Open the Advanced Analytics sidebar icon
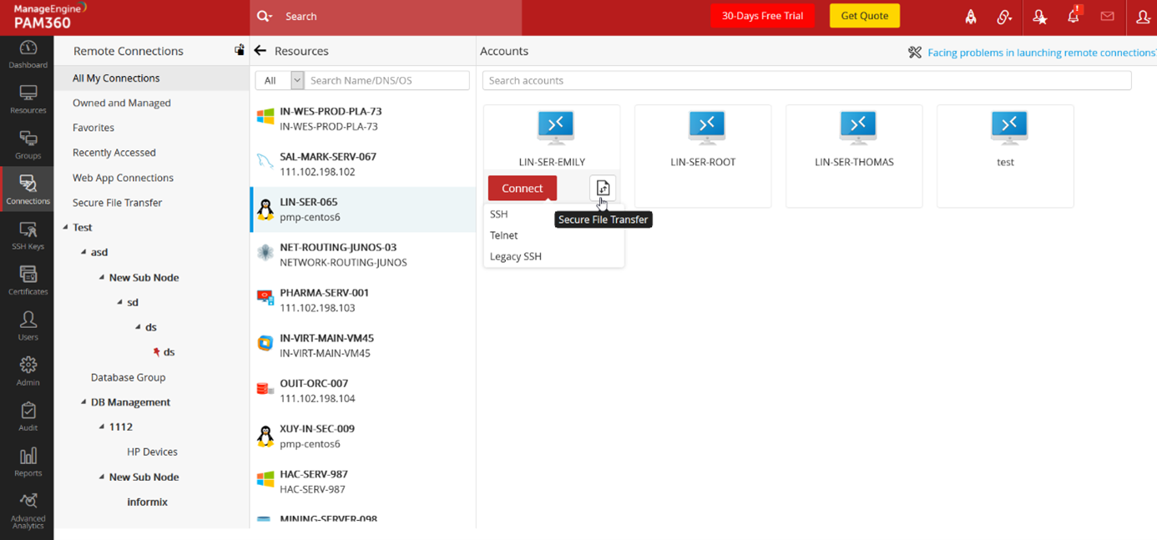This screenshot has height=540, width=1157. pyautogui.click(x=28, y=509)
